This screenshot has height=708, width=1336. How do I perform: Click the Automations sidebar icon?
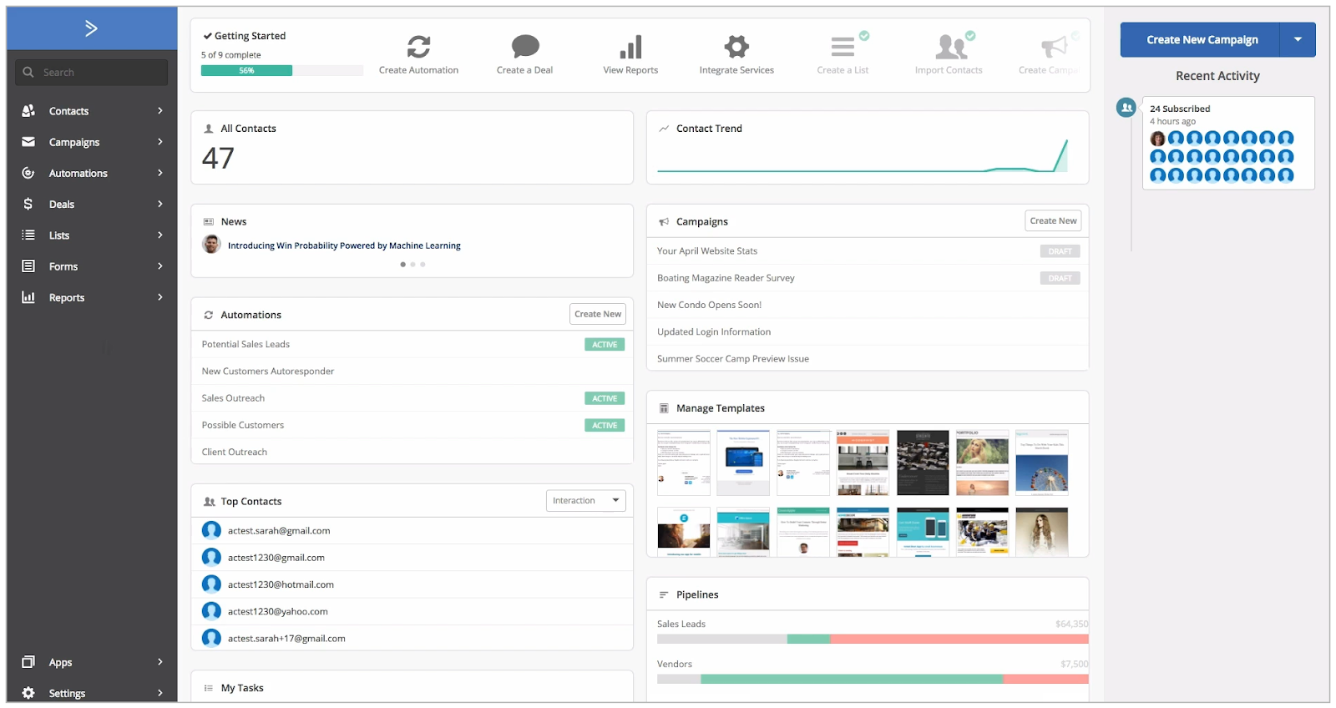(x=28, y=173)
